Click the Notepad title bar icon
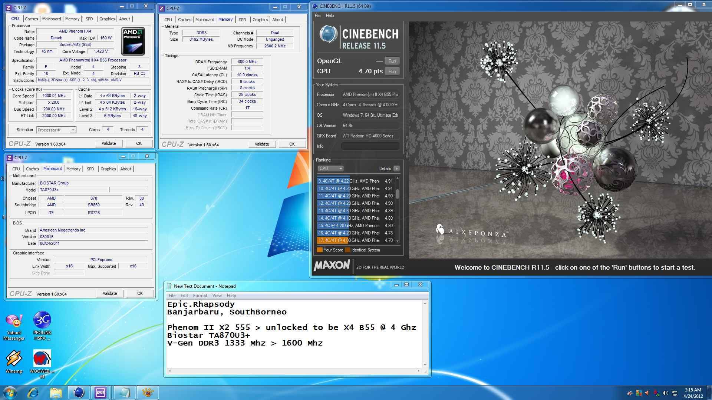This screenshot has width=712, height=400. [x=169, y=286]
